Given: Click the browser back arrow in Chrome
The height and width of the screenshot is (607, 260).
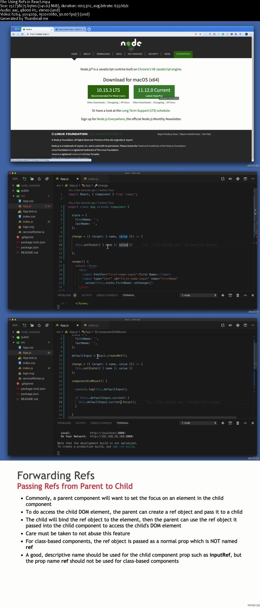Looking at the screenshot, I should coord(14,34).
